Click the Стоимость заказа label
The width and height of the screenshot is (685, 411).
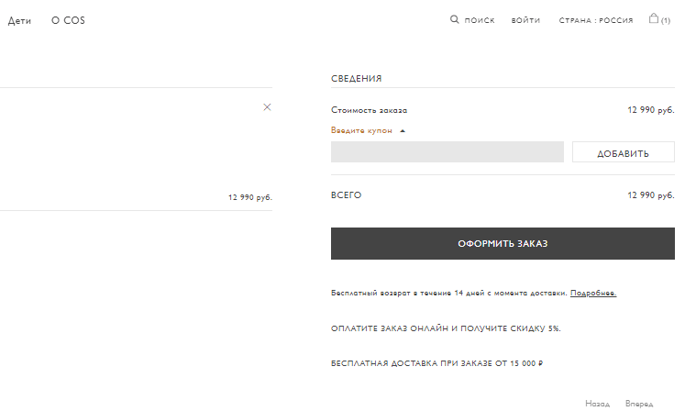[369, 110]
